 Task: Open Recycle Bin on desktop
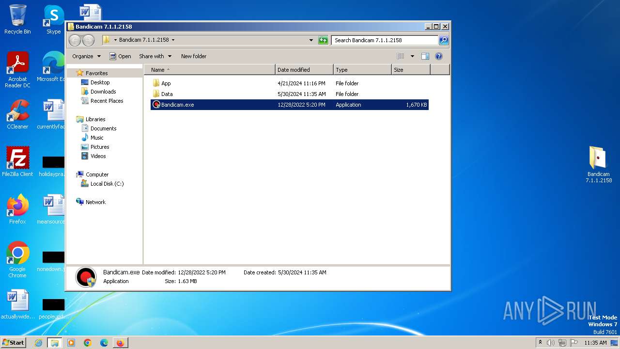[x=17, y=19]
